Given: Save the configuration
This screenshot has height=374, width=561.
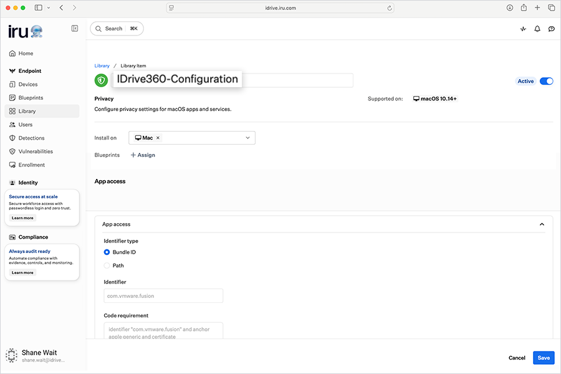Looking at the screenshot, I should pyautogui.click(x=544, y=358).
